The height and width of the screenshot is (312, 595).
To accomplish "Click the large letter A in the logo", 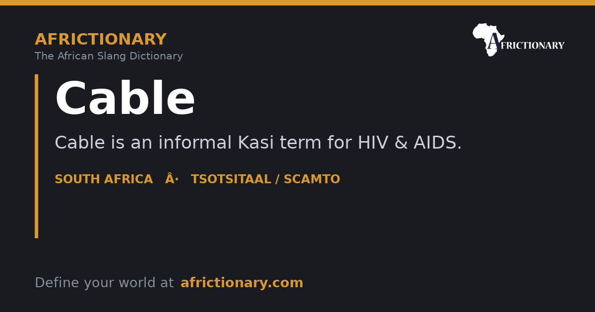I will point(493,42).
